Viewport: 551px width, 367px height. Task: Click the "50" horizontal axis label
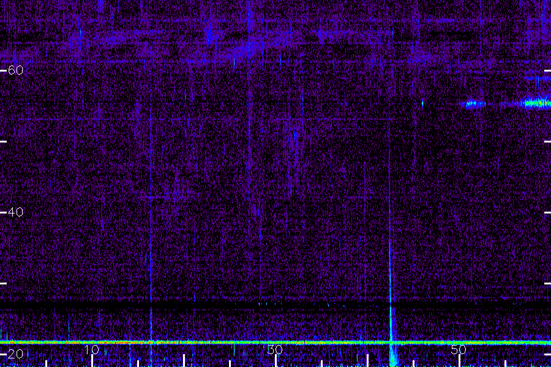459,350
